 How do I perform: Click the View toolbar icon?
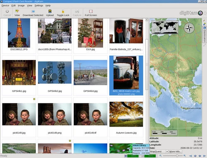[17, 11]
